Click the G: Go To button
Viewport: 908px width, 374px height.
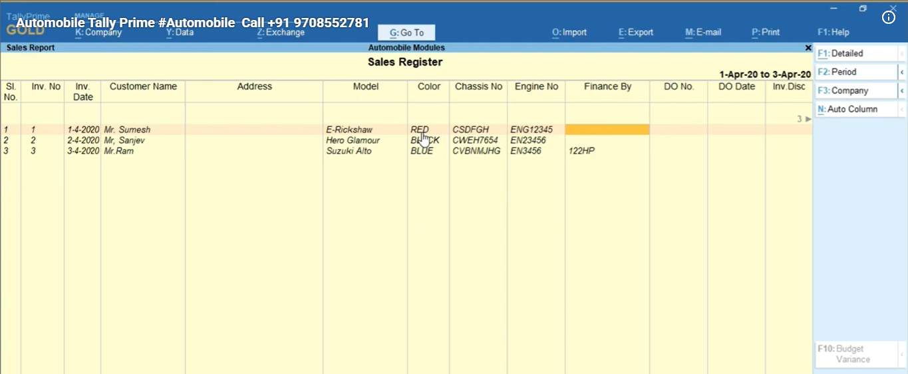pyautogui.click(x=406, y=33)
